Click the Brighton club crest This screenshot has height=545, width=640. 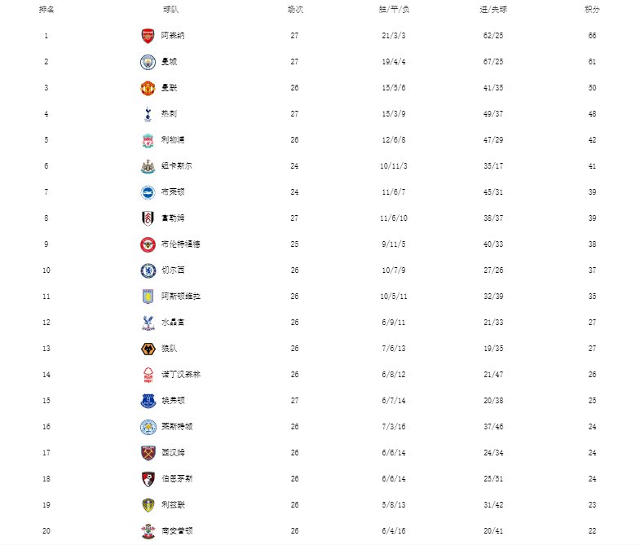click(148, 192)
